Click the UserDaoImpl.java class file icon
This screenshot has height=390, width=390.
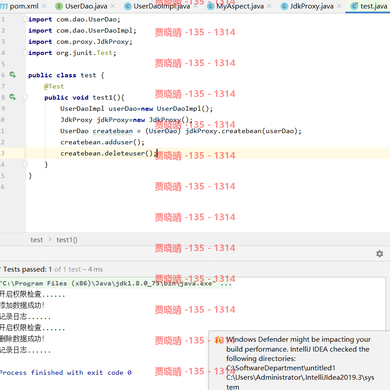coord(127,6)
